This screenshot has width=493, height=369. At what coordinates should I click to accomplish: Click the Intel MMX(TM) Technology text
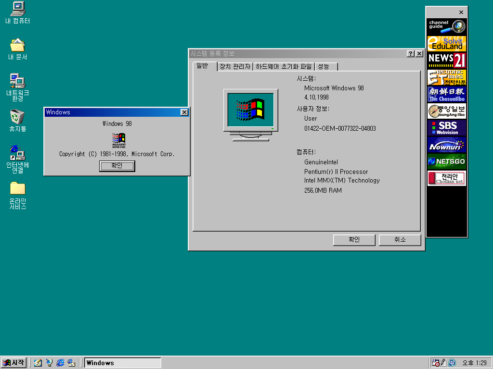342,181
